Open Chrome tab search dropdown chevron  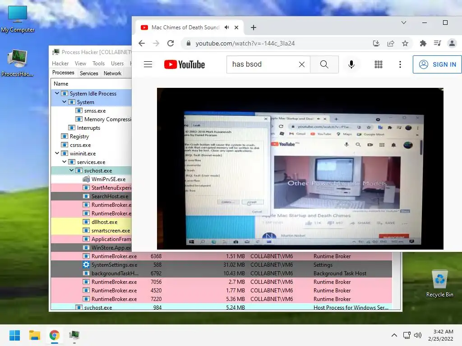point(404,23)
